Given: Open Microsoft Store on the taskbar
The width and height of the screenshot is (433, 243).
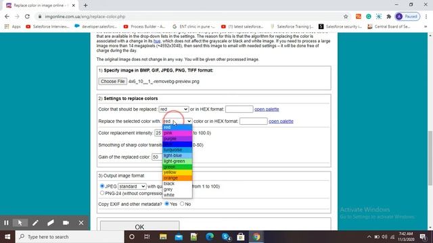Looking at the screenshot, I should tap(241, 237).
